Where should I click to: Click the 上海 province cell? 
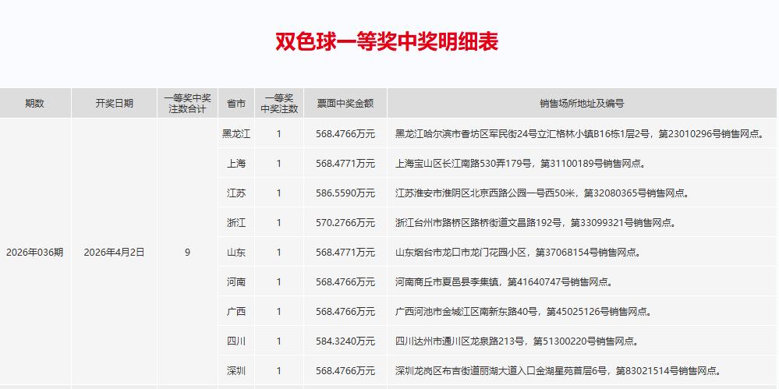pyautogui.click(x=236, y=164)
